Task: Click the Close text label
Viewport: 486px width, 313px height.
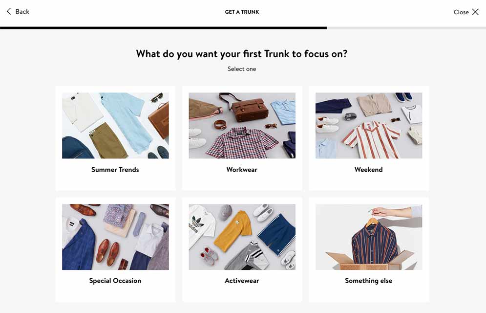Action: [x=461, y=12]
